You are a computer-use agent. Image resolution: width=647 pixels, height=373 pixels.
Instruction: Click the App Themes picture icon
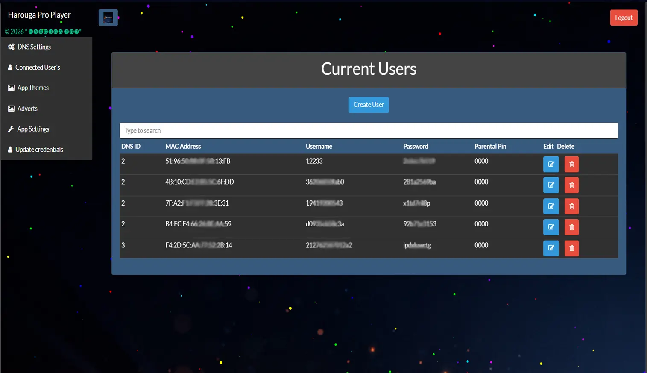coord(11,88)
